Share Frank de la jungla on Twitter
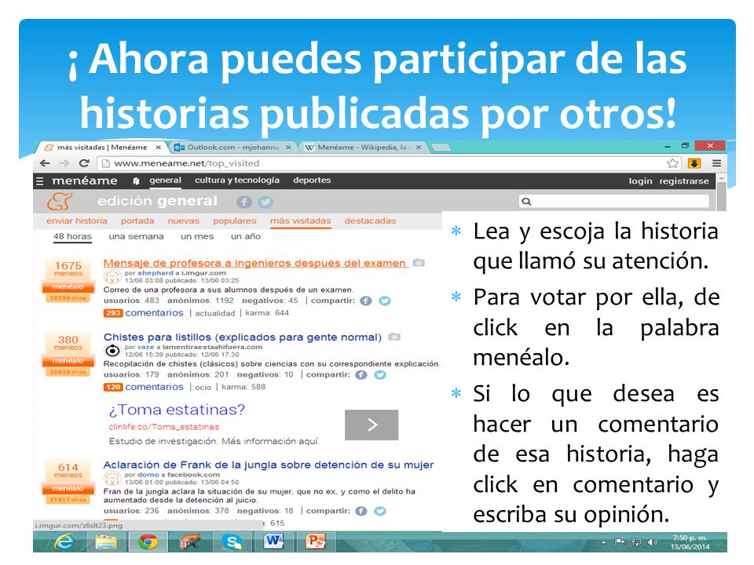The image size is (754, 565). click(x=380, y=511)
